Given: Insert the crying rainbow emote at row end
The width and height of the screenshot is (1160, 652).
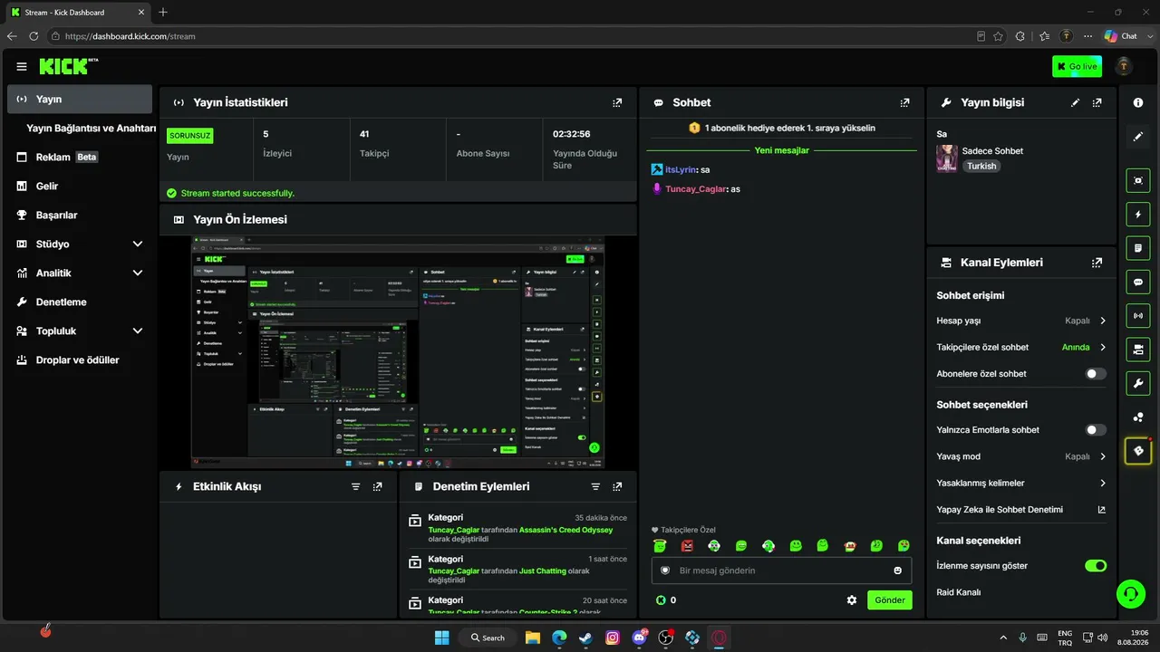Looking at the screenshot, I should [x=904, y=545].
